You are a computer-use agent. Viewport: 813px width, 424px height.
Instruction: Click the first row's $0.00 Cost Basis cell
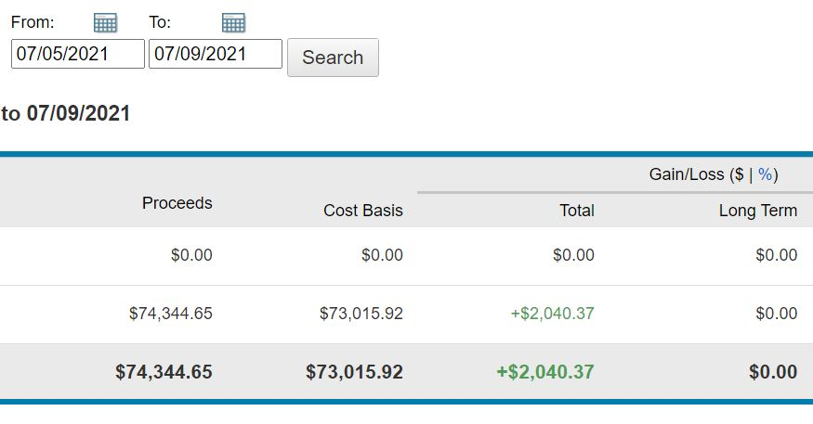point(382,255)
